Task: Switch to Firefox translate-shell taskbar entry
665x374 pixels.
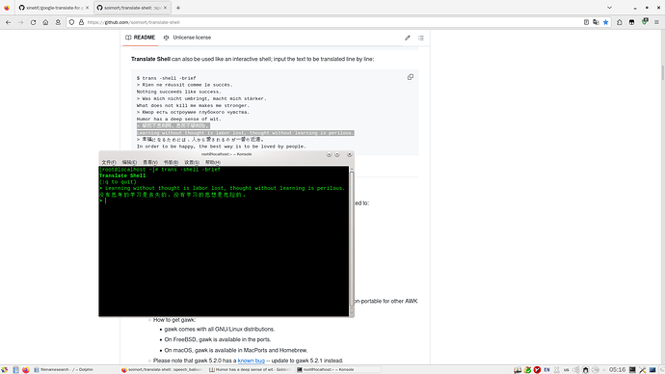Action: pos(162,370)
